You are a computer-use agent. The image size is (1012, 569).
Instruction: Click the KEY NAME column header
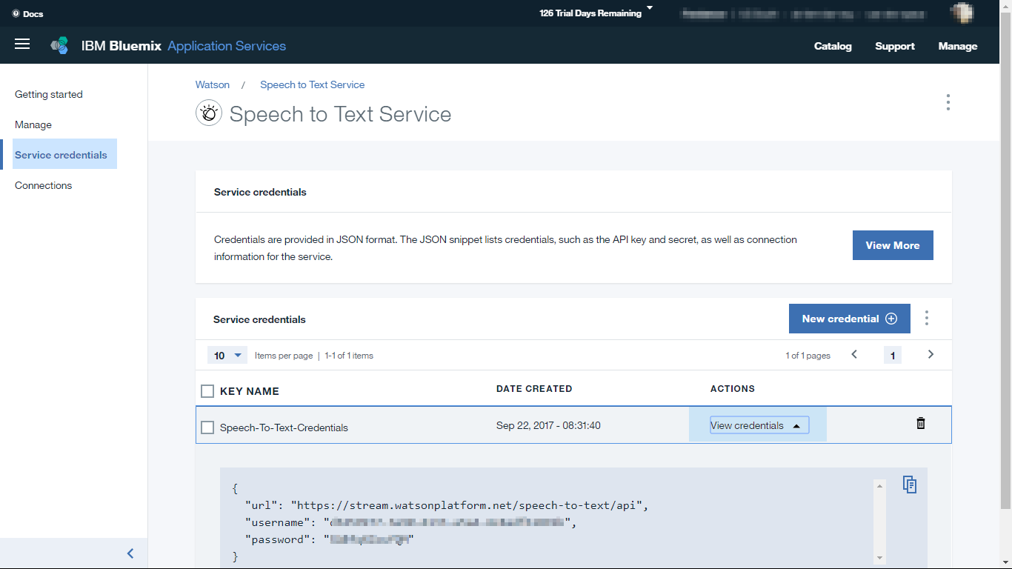[250, 391]
